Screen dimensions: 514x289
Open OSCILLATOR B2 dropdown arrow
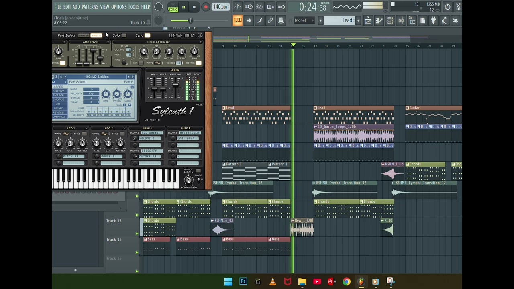tap(200, 42)
